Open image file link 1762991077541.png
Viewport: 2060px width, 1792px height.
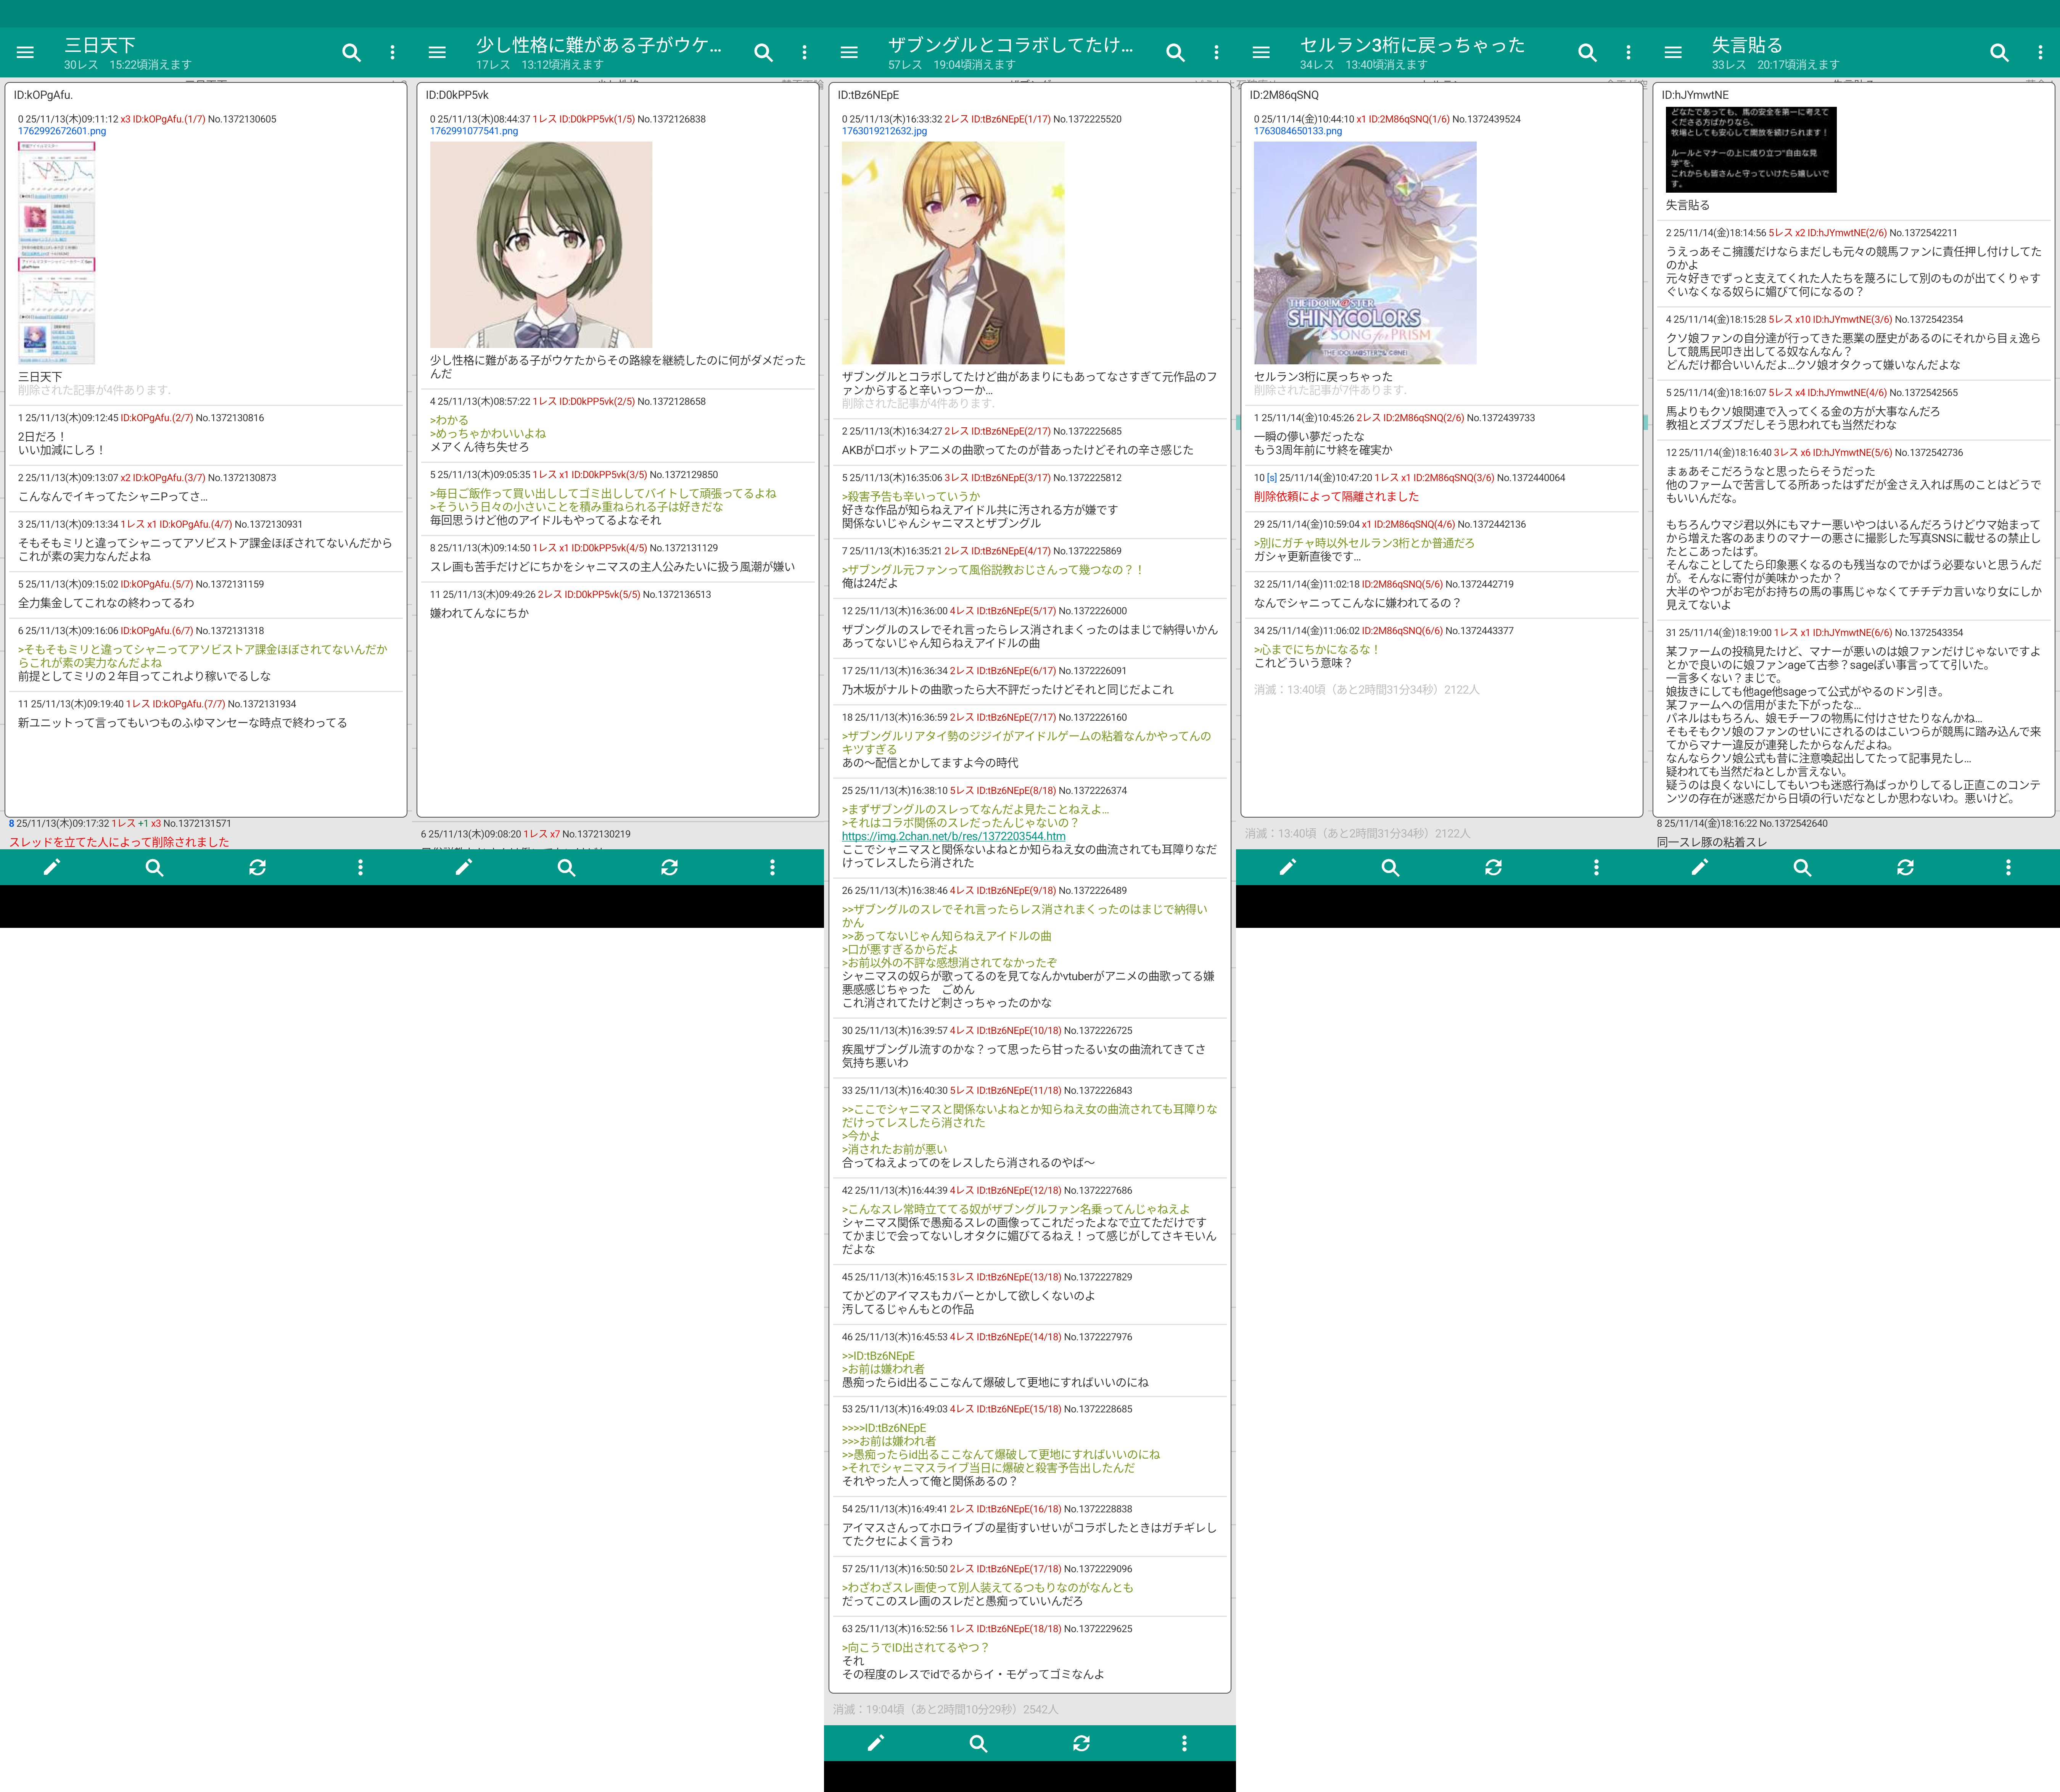pyautogui.click(x=474, y=131)
